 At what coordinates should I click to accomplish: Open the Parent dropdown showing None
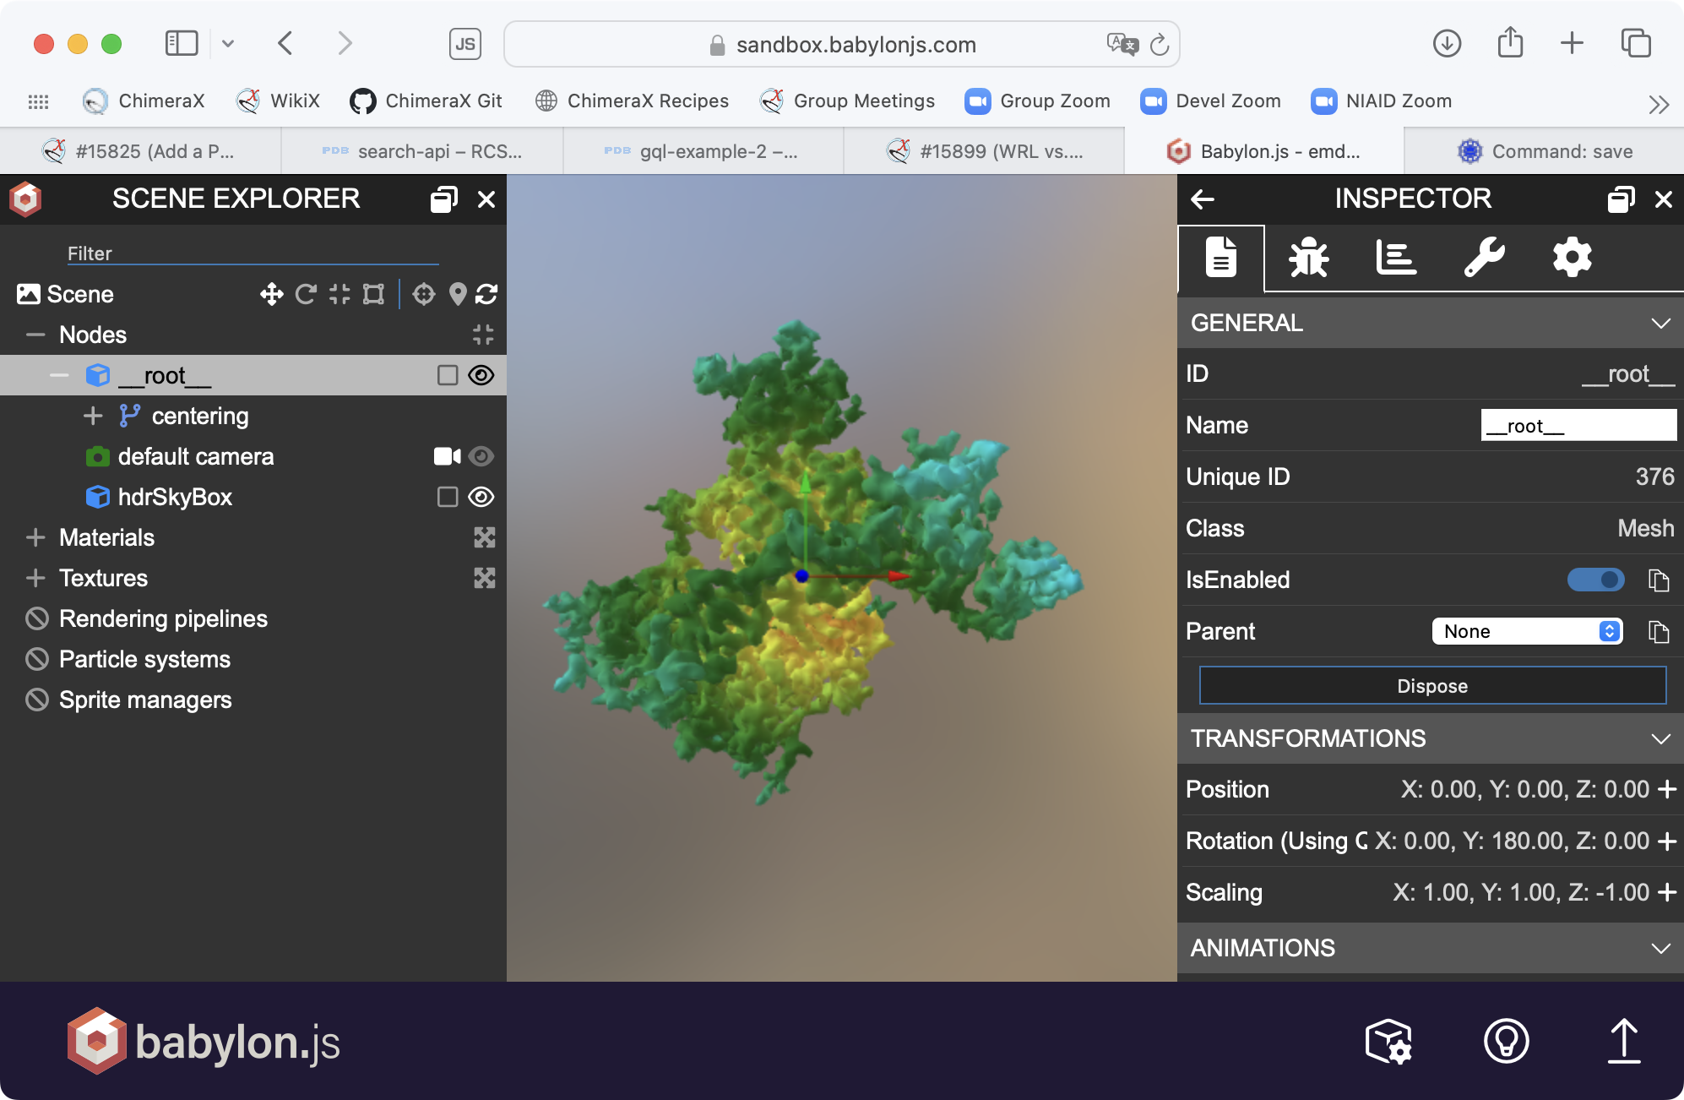(x=1527, y=631)
